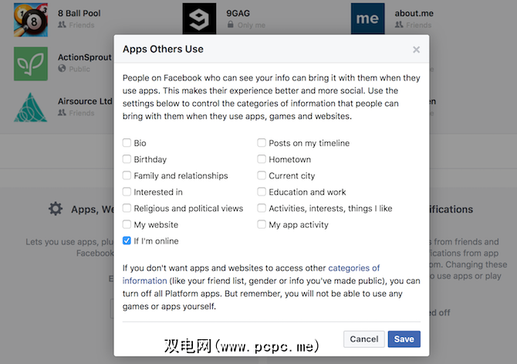Screen dimensions: 517x364
Task: Select the My app activity checkbox
Action: (262, 225)
